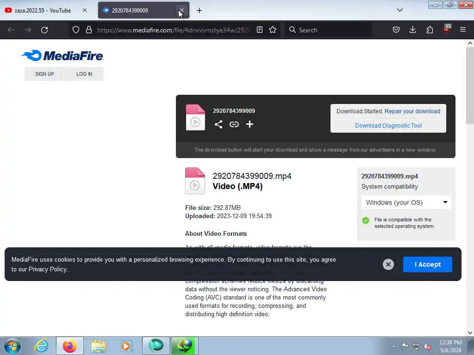Show hidden system tray icons arrow
Image resolution: width=474 pixels, height=355 pixels.
coord(393,347)
